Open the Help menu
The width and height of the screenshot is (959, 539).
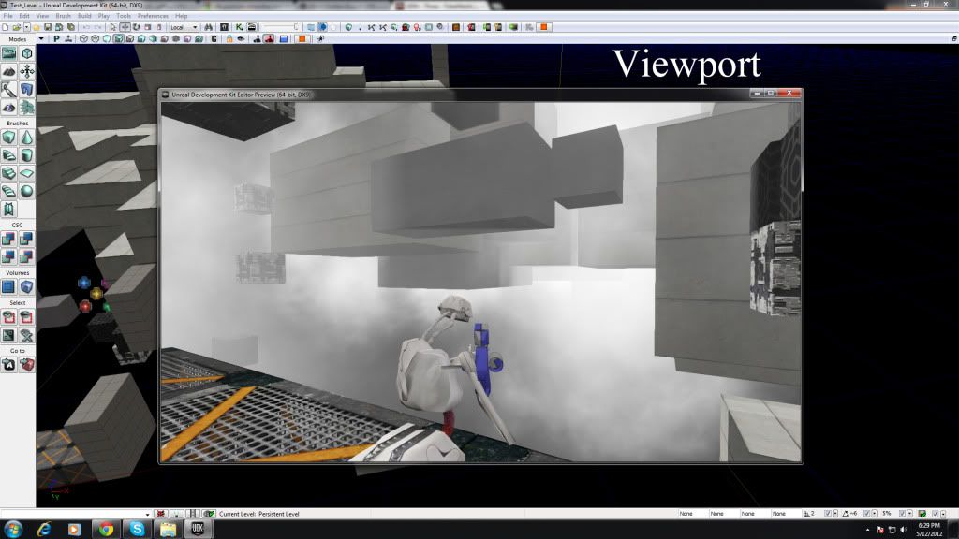pos(181,16)
